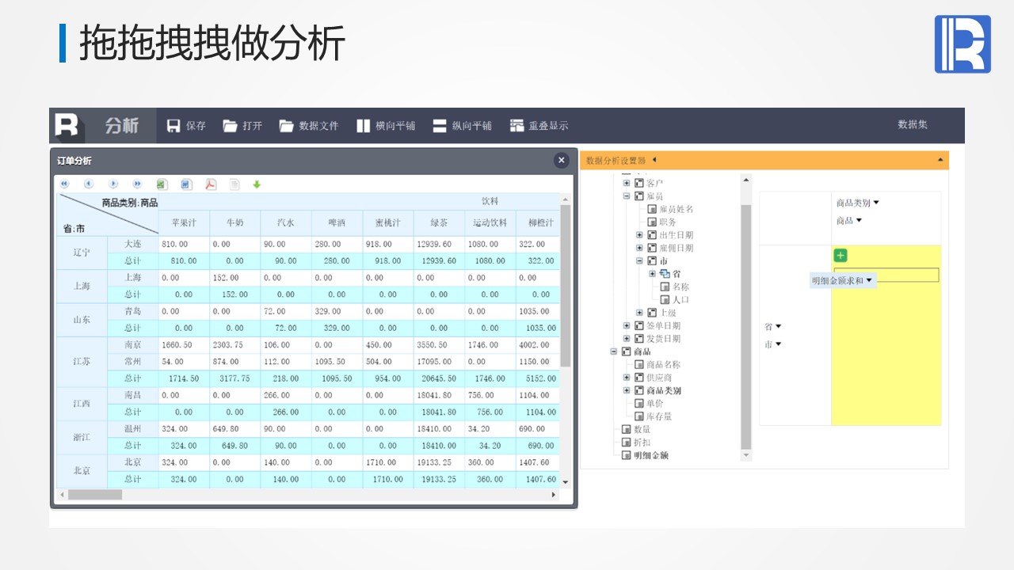Open the 明细金额求和 dropdown arrow
The image size is (1014, 570).
point(869,280)
